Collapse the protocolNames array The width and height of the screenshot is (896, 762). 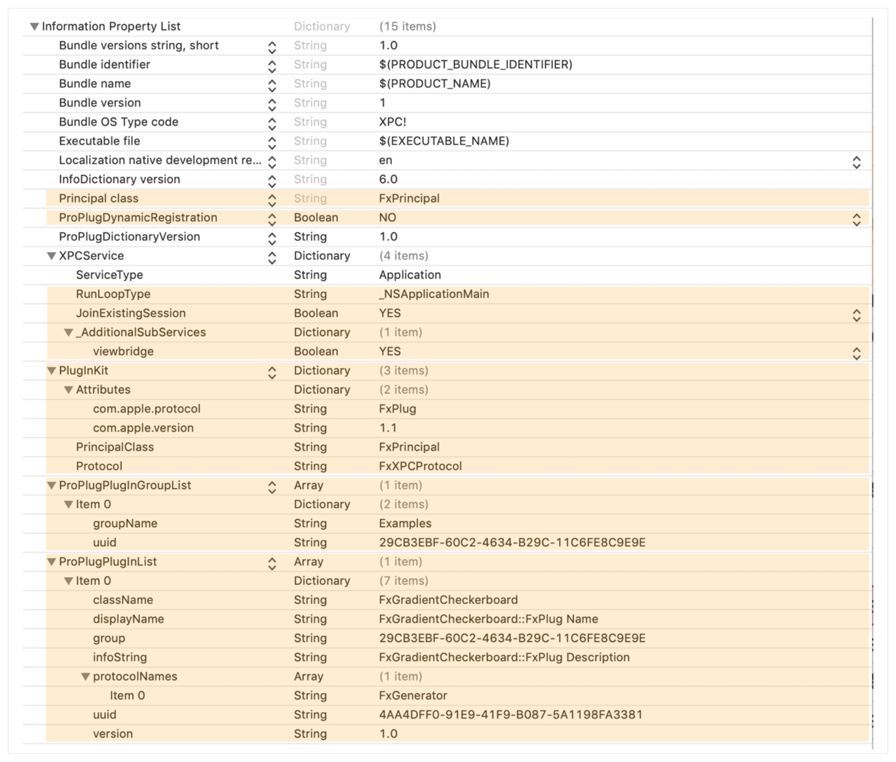[x=86, y=676]
